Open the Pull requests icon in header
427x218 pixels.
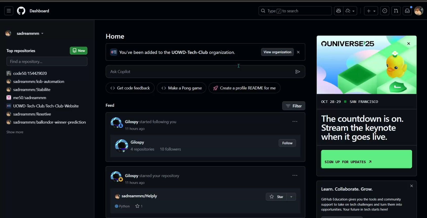(x=396, y=11)
